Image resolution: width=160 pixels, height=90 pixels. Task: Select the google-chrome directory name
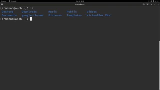32,15
